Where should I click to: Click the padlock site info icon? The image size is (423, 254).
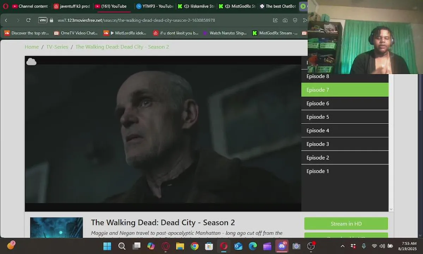51,20
